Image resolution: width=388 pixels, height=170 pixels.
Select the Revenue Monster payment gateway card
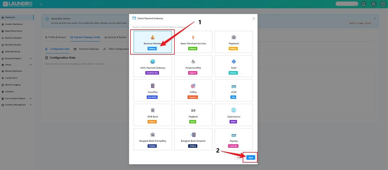(x=153, y=42)
